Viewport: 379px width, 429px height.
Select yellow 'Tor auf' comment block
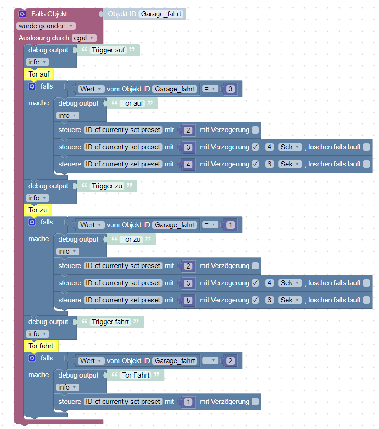click(x=39, y=74)
